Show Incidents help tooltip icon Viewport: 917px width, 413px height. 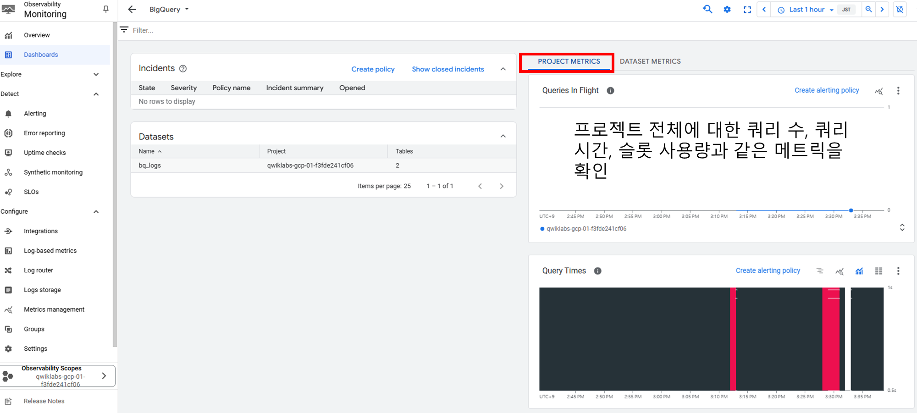(183, 69)
